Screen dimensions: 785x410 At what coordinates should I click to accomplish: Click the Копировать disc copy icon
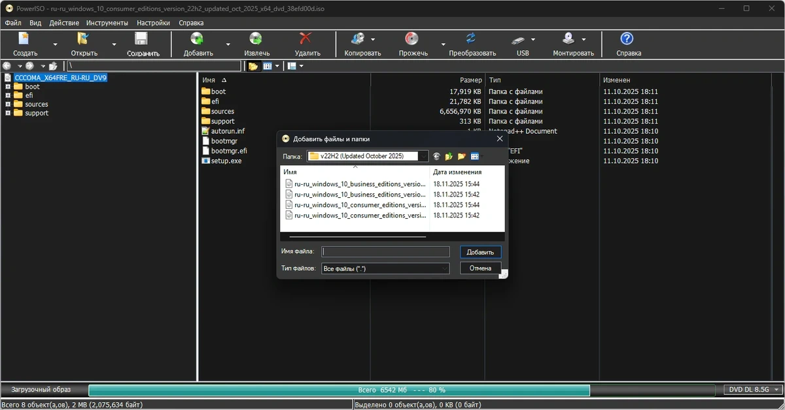pos(358,39)
